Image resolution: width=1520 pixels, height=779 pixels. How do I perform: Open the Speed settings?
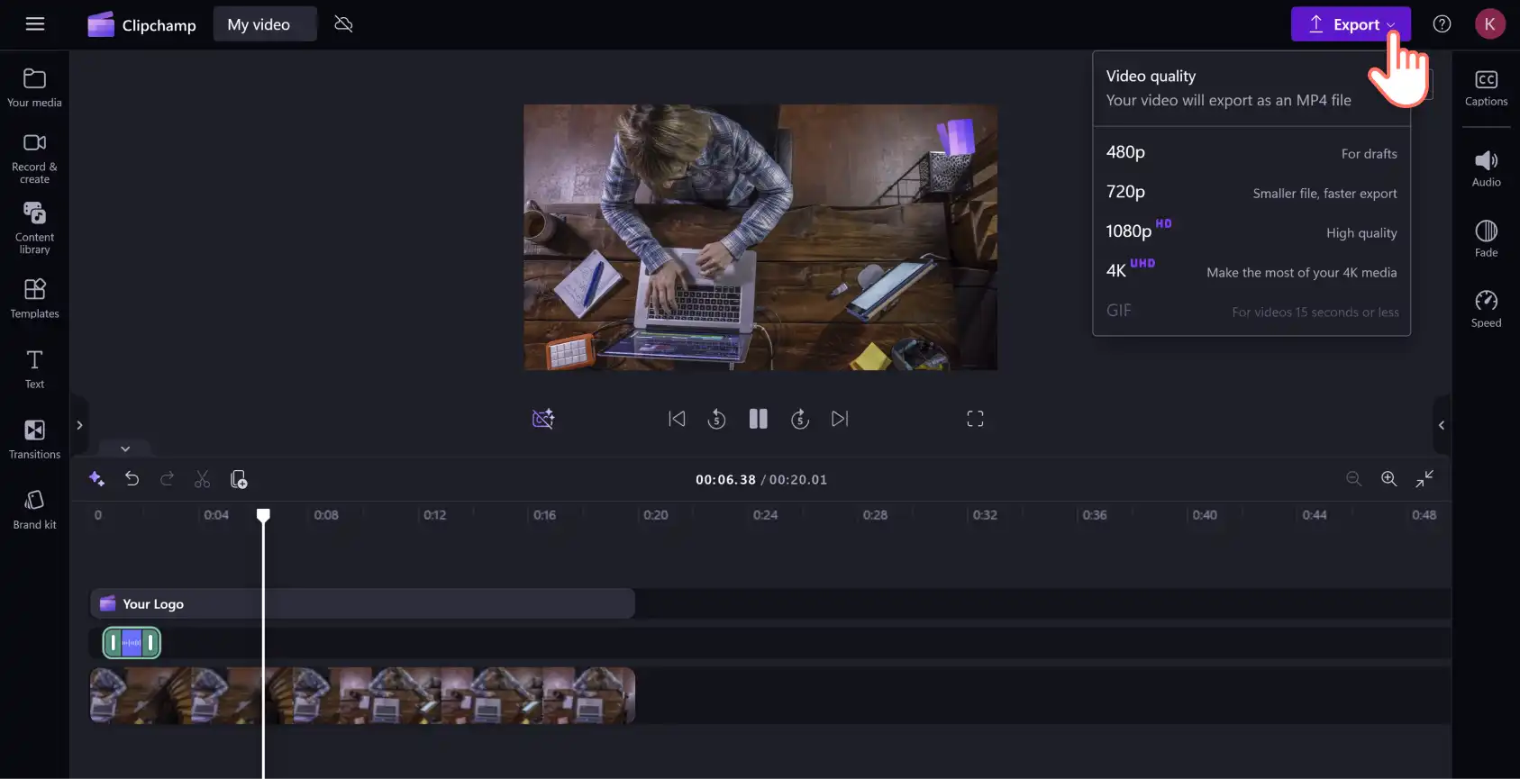(1486, 309)
